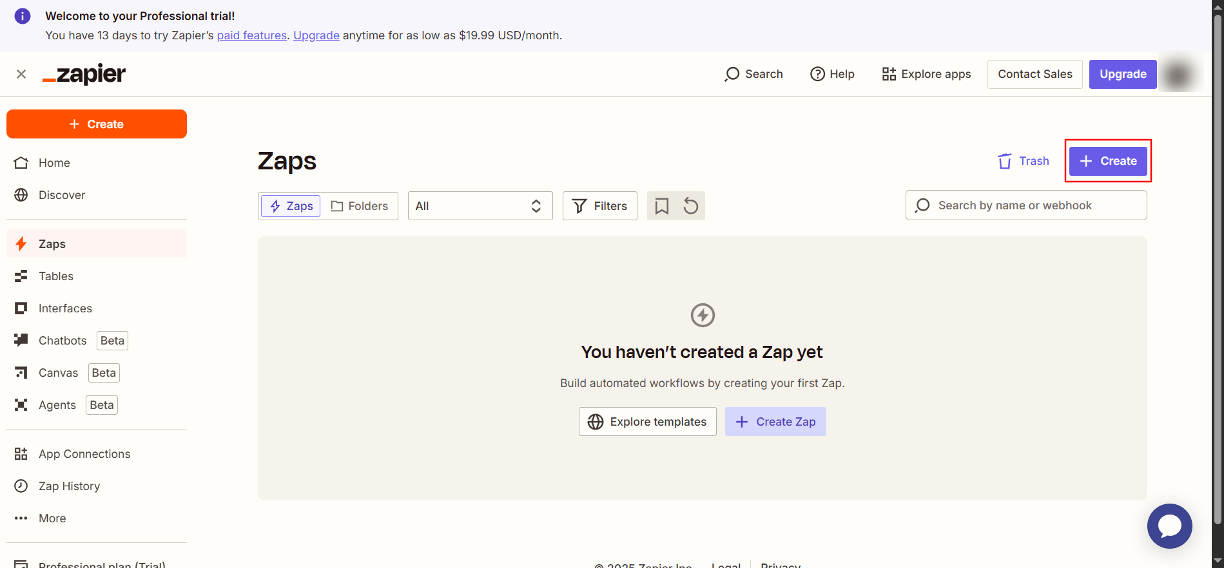This screenshot has width=1224, height=568.
Task: Click the purple Upgrade button
Action: [x=1123, y=74]
